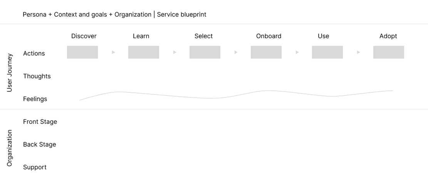
Task: Click the Support row label
Action: 35,167
